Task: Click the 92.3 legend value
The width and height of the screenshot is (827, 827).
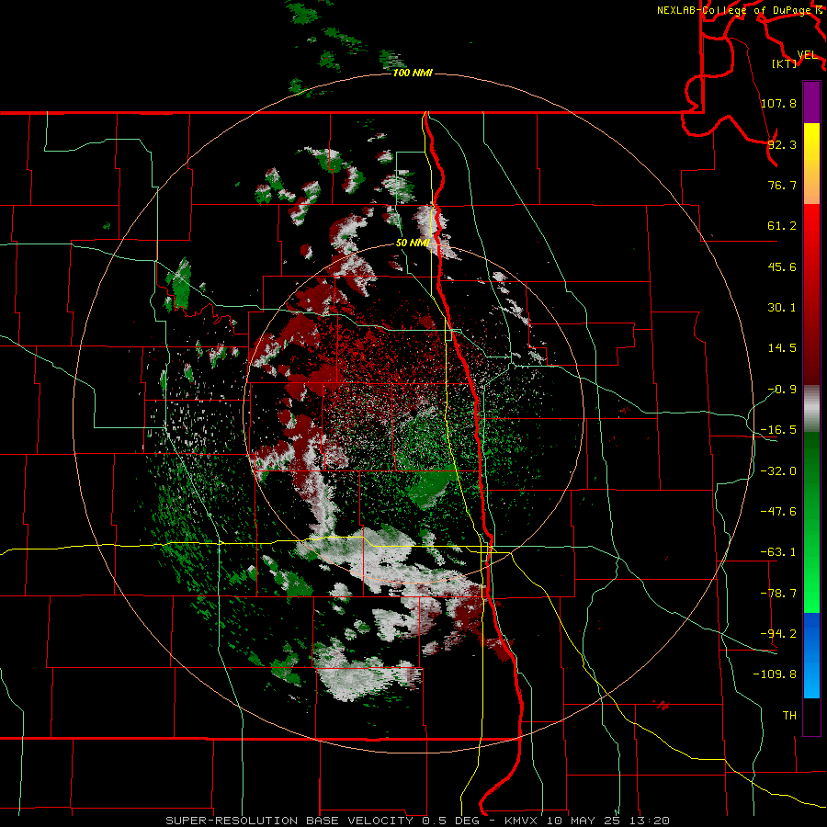Action: click(782, 144)
